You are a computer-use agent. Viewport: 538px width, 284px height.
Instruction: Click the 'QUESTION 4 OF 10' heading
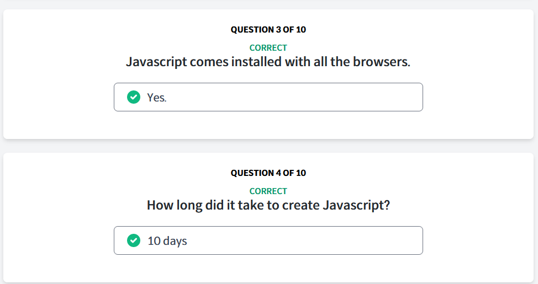click(268, 173)
